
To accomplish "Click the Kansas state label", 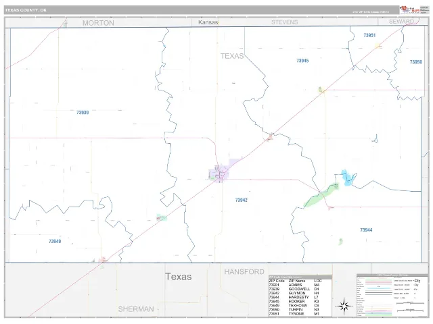I will pos(208,22).
